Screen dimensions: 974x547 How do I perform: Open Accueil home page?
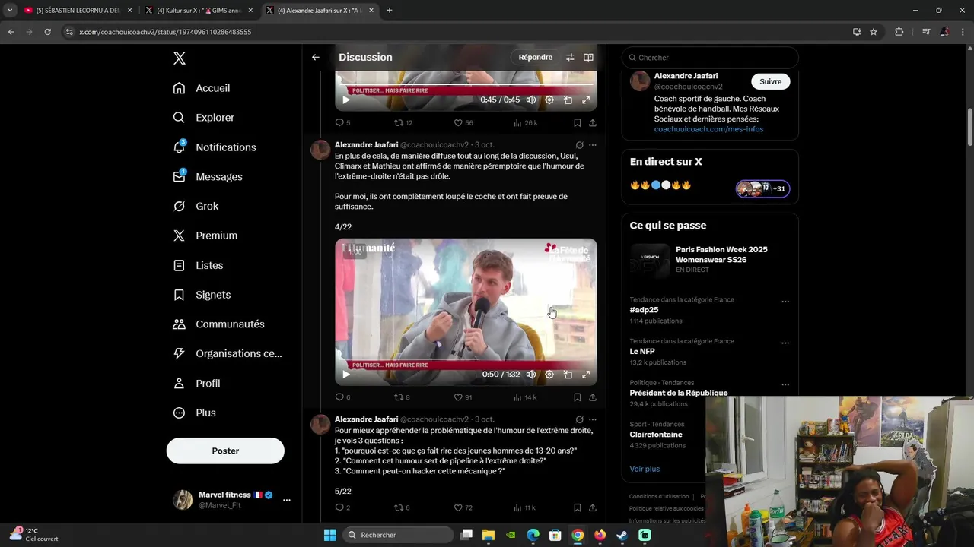pyautogui.click(x=202, y=88)
